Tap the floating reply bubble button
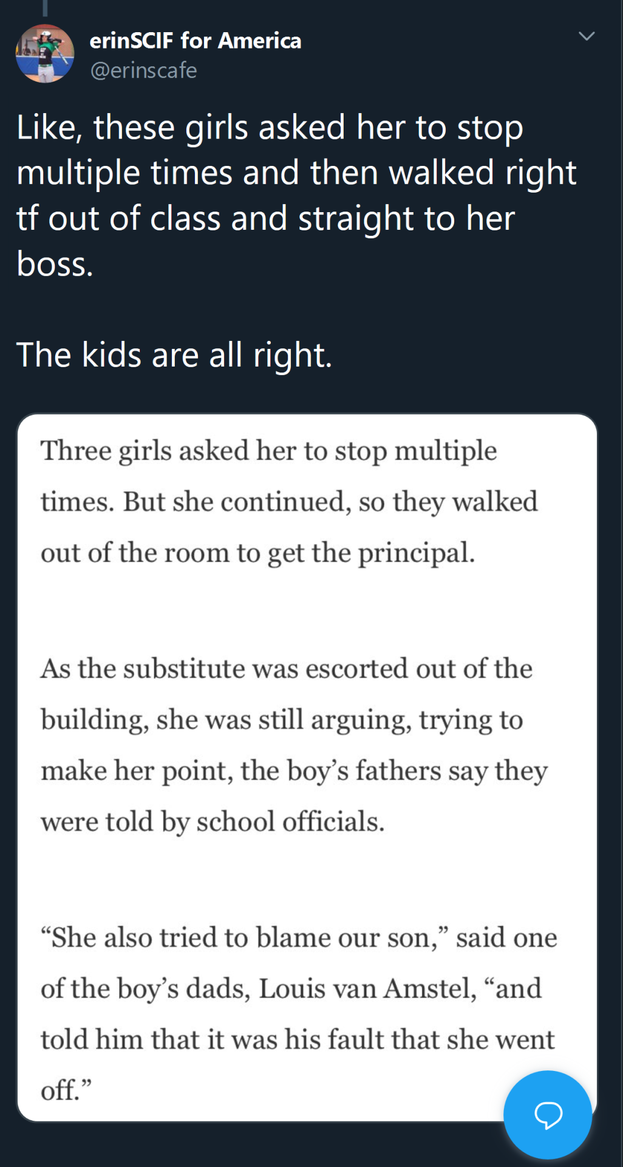 548,1115
